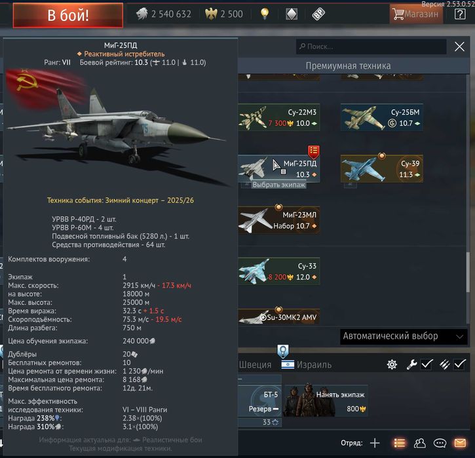Select the МиГ-25ПД vehicle card

pos(278,169)
